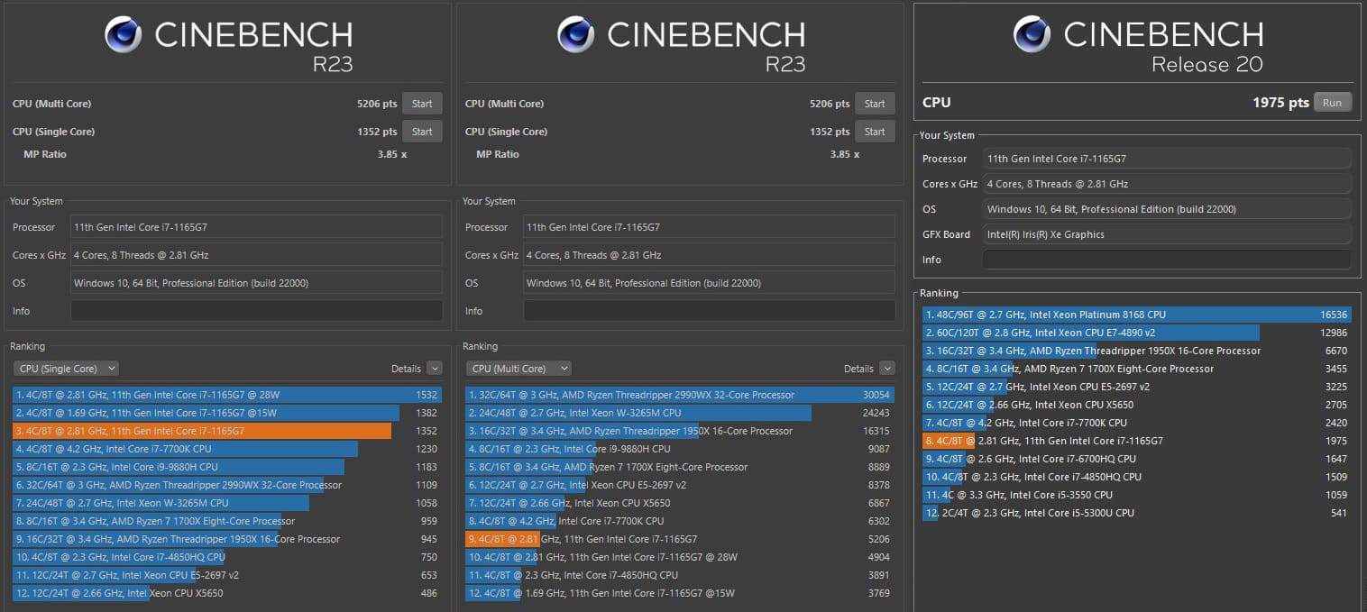Select Ryzen 7 1700X row scoring 959

pyautogui.click(x=227, y=521)
